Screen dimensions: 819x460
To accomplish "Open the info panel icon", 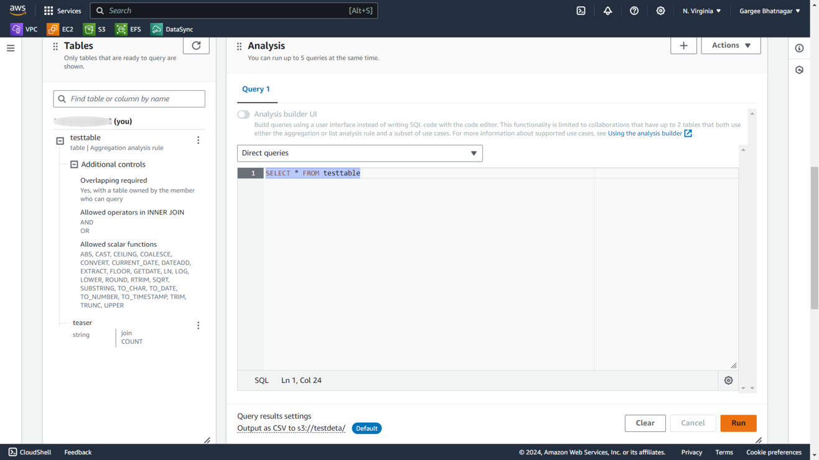I will (x=800, y=48).
